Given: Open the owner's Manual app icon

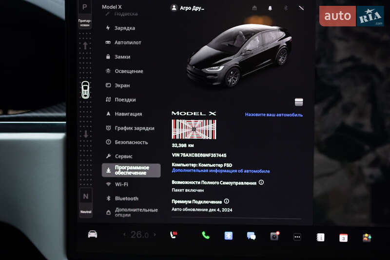Looking at the screenshot, I should (x=320, y=238).
